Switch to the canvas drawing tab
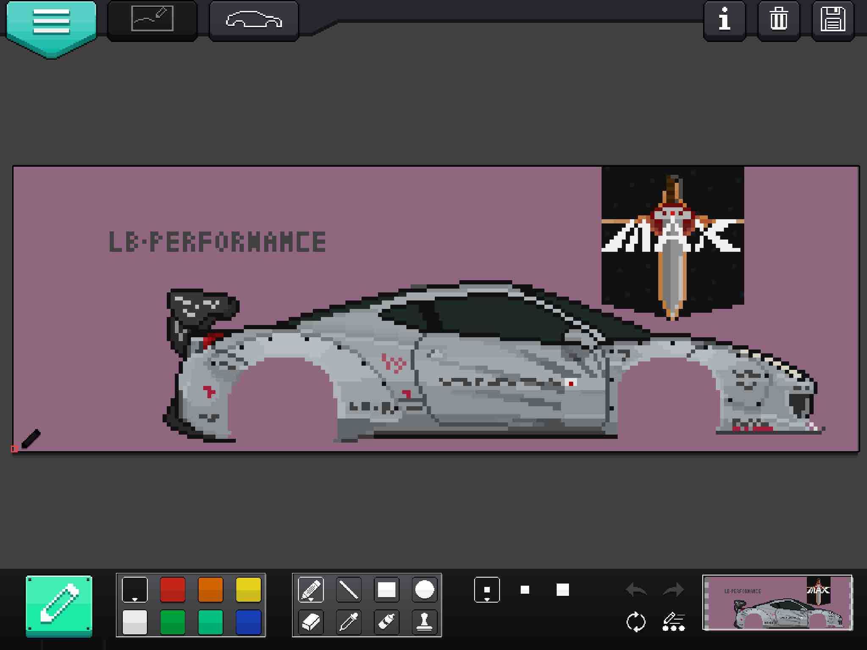The height and width of the screenshot is (650, 867). coord(152,20)
